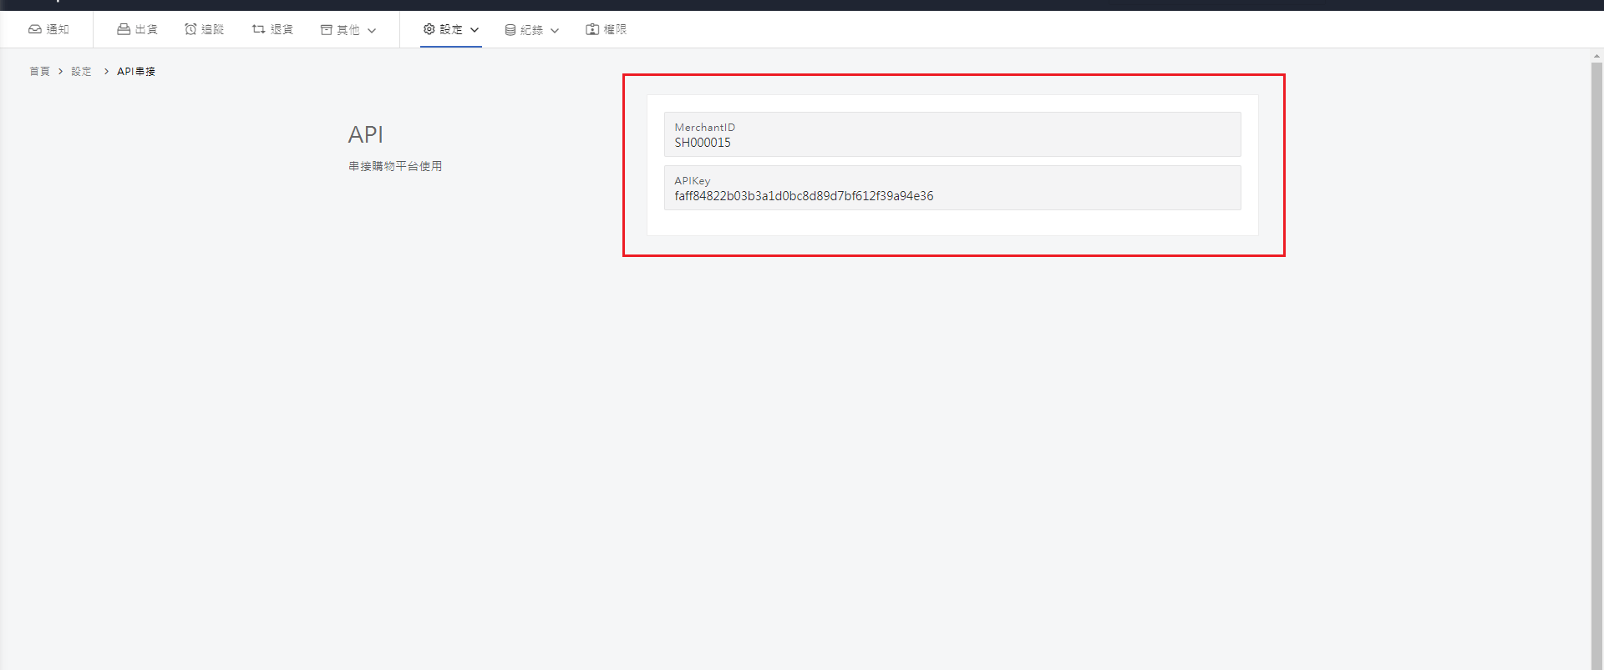Open the 設定 breadcrumb link
The height and width of the screenshot is (670, 1604).
81,72
